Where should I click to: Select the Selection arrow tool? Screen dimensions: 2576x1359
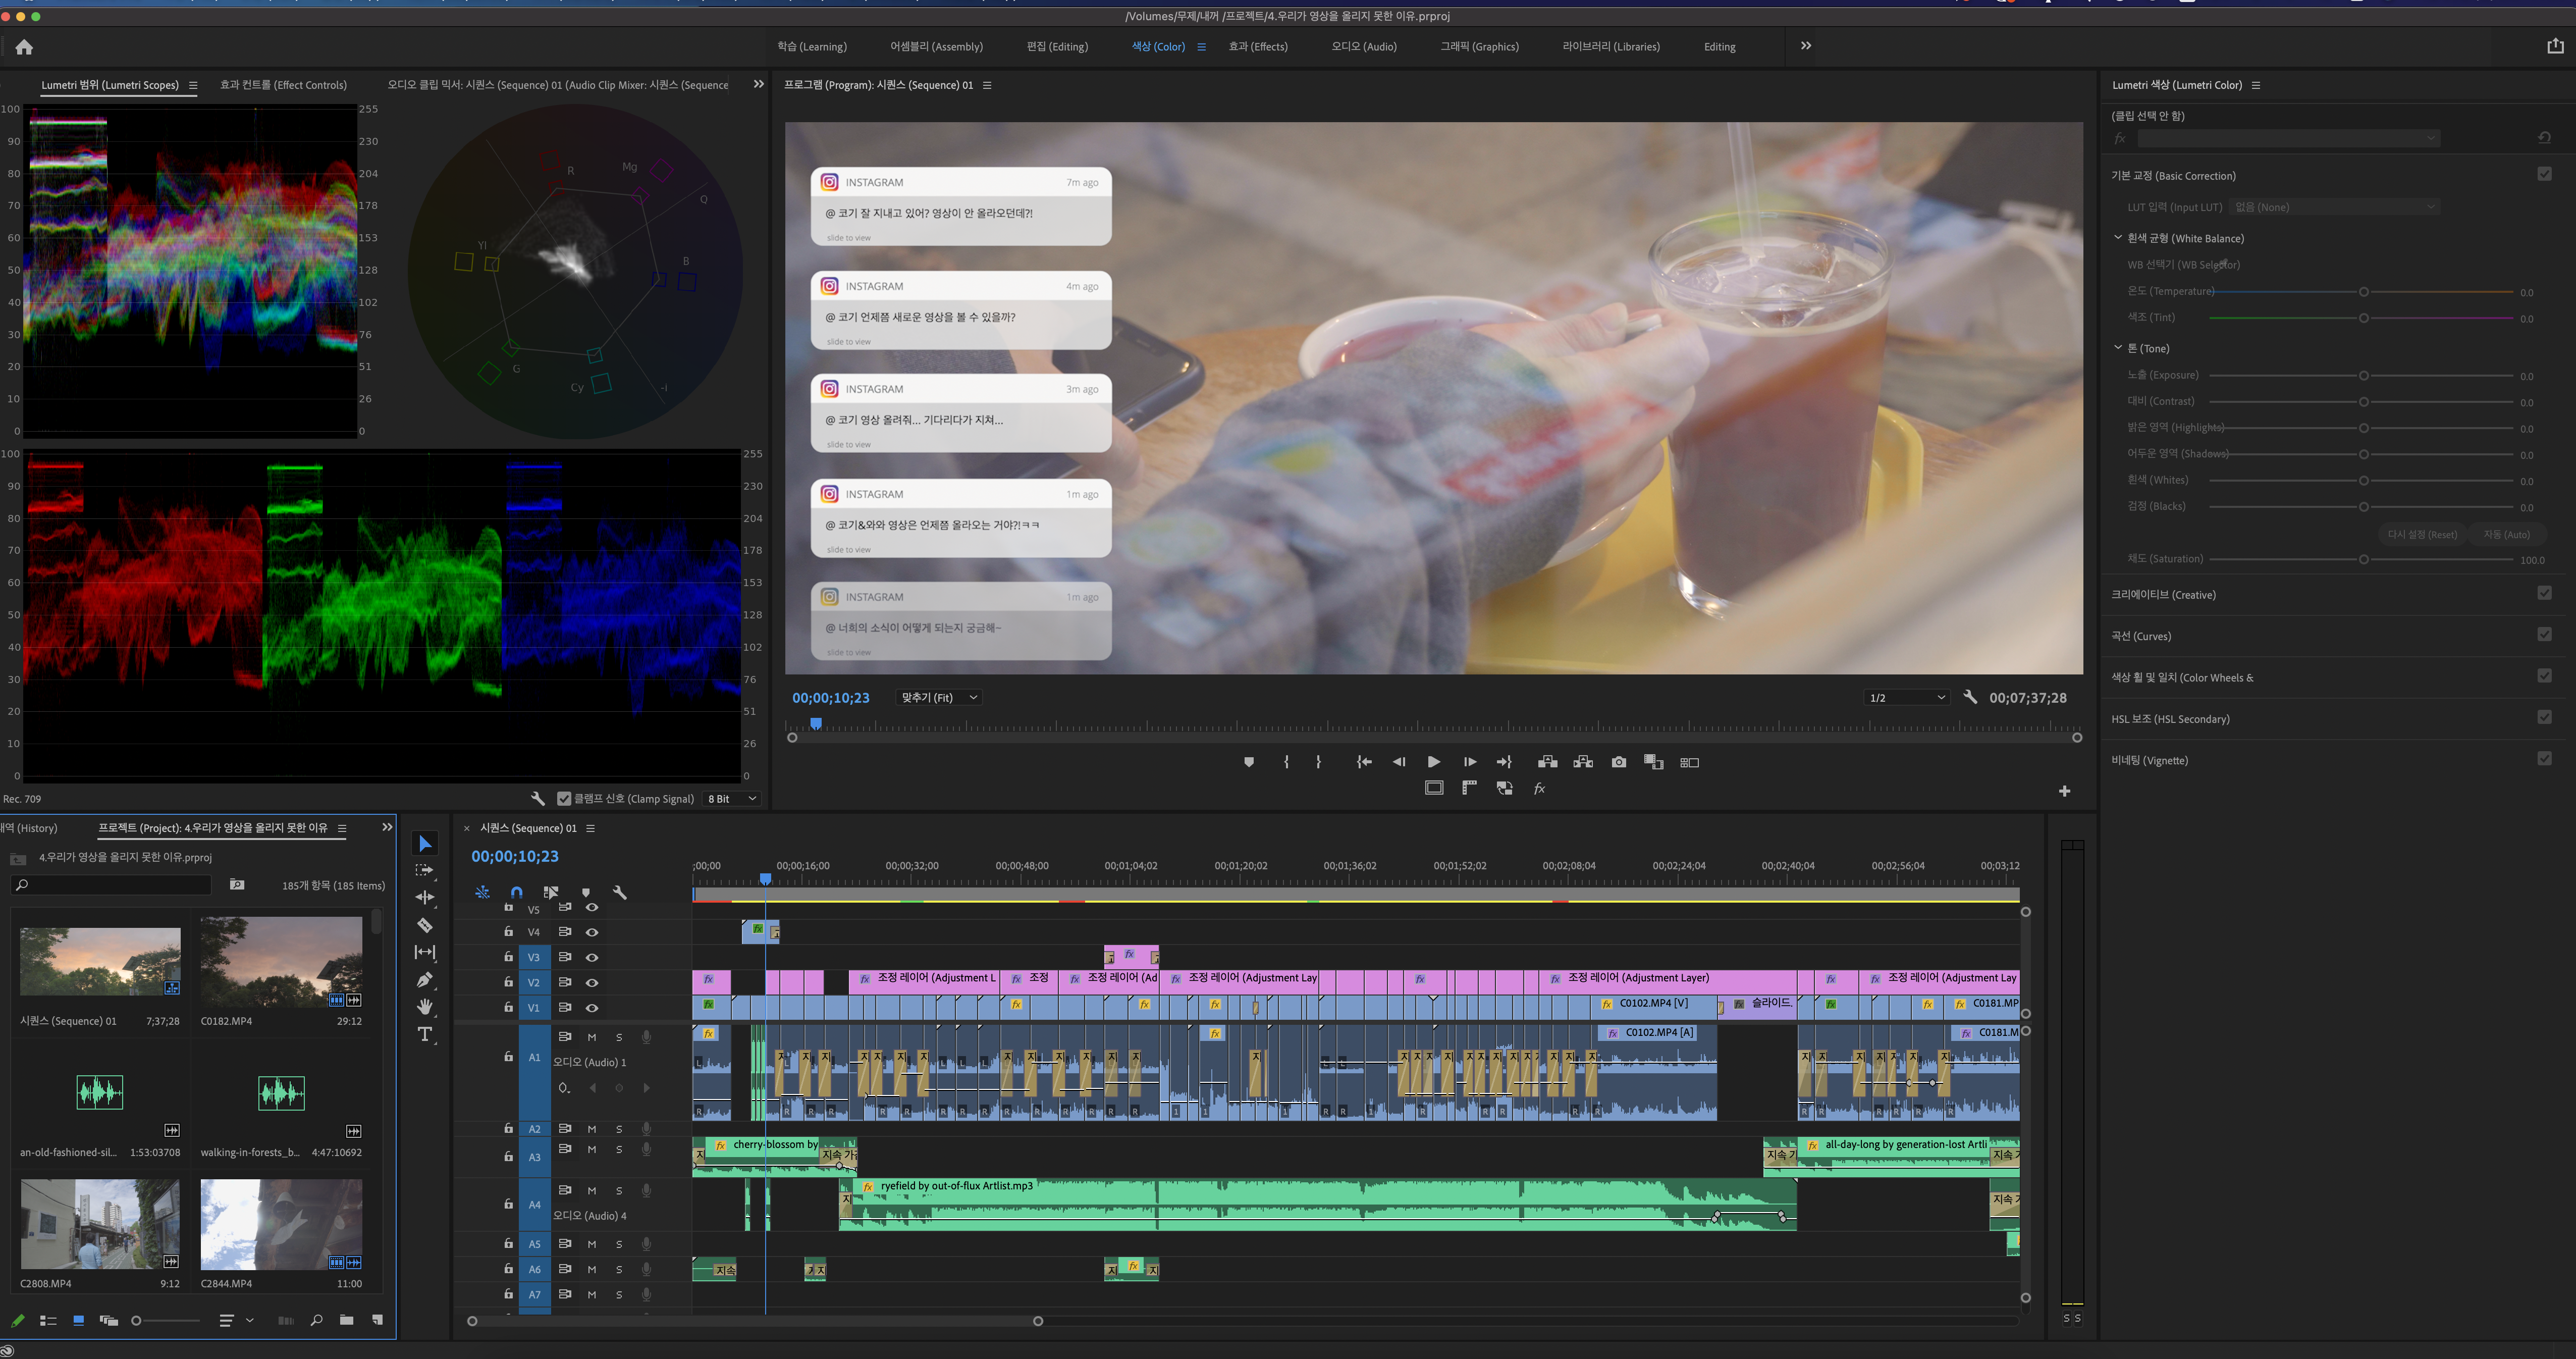pyautogui.click(x=425, y=843)
